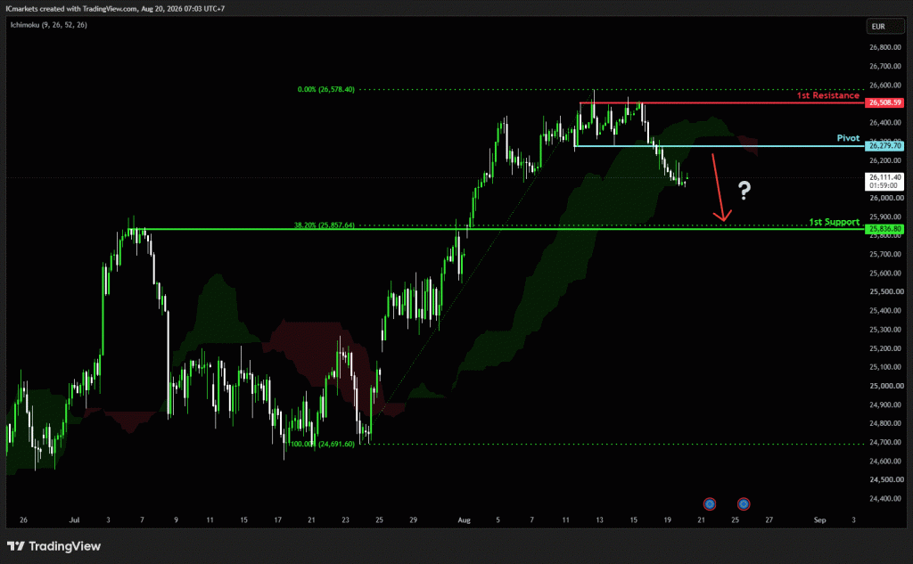This screenshot has width=913, height=564.
Task: Click the 1st Support text label
Action: click(x=834, y=222)
